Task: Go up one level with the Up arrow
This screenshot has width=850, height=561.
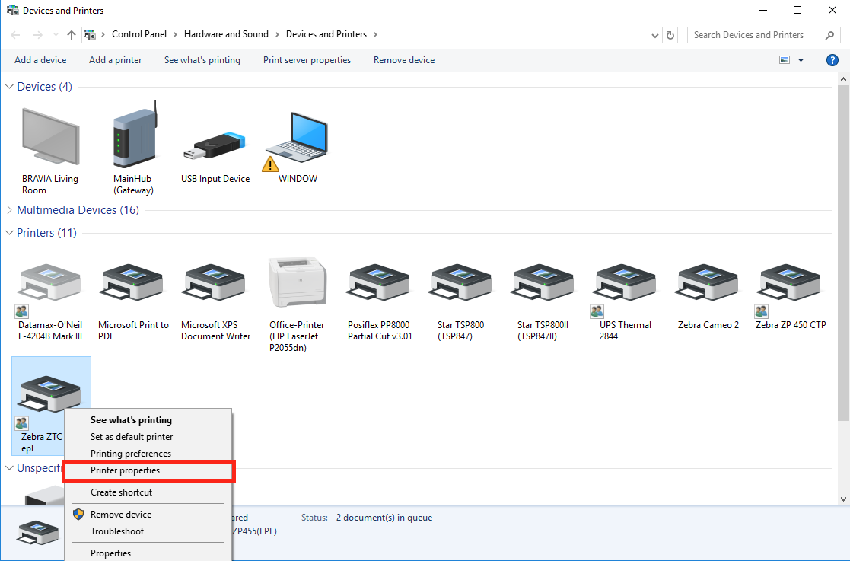Action: (x=72, y=35)
